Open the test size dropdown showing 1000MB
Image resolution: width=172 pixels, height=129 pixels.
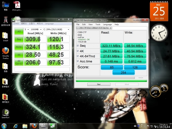(x=36, y=29)
